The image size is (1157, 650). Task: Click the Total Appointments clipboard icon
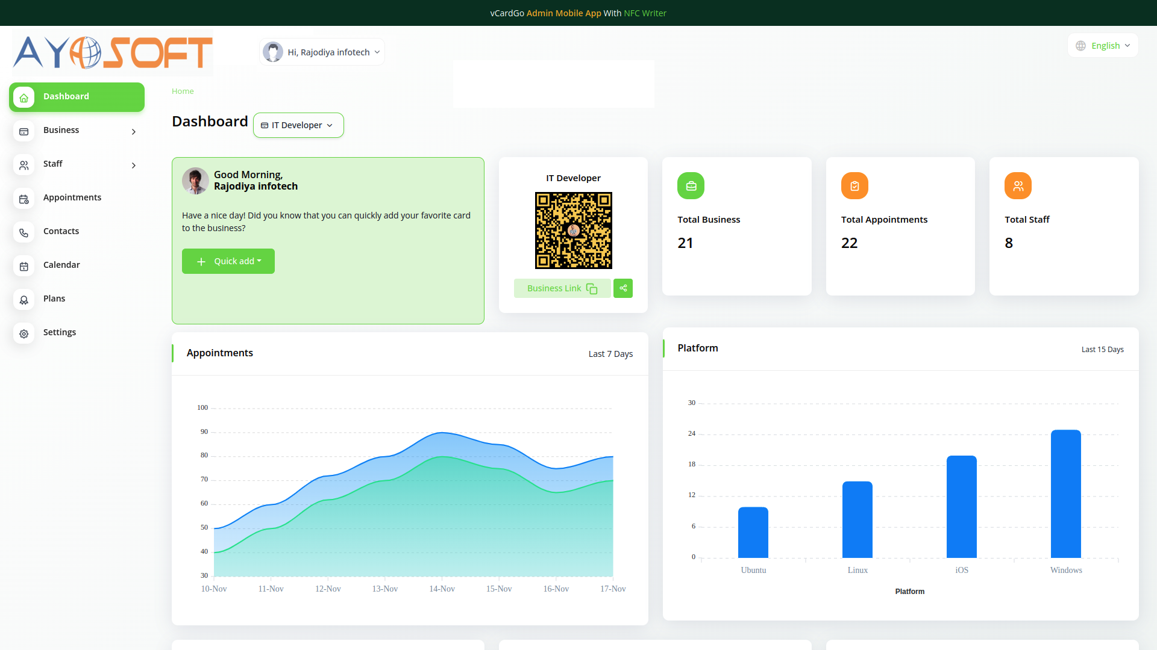pyautogui.click(x=854, y=186)
